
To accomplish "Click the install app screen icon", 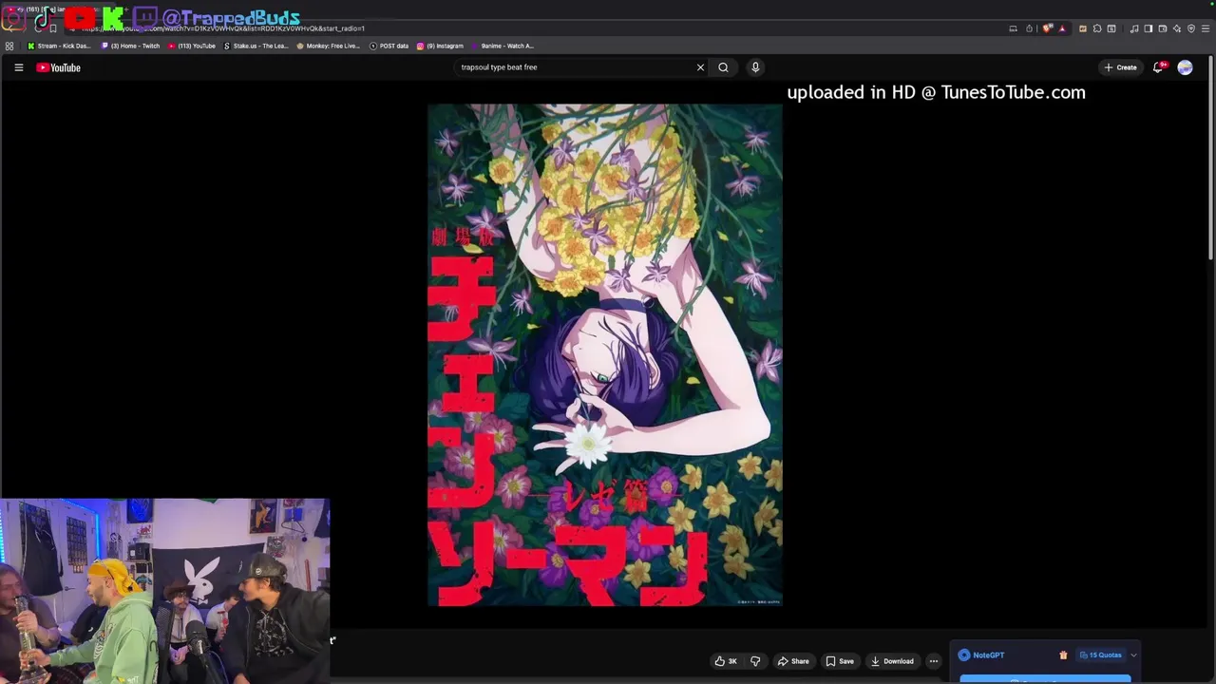I will 1013,28.
